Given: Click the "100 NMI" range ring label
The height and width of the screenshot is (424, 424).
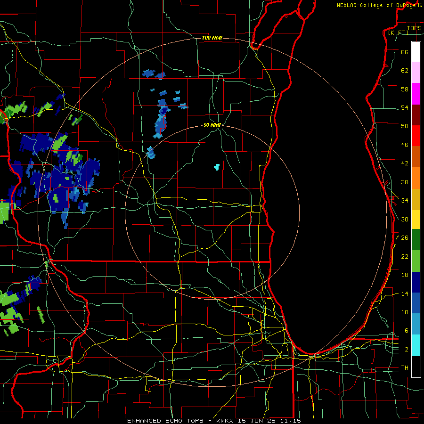Looking at the screenshot, I should [212, 38].
